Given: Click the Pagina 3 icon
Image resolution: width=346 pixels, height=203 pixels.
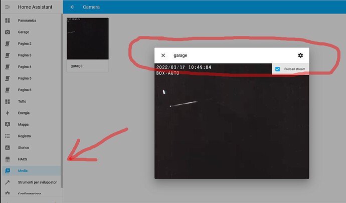Looking at the screenshot, I should pos(8,55).
